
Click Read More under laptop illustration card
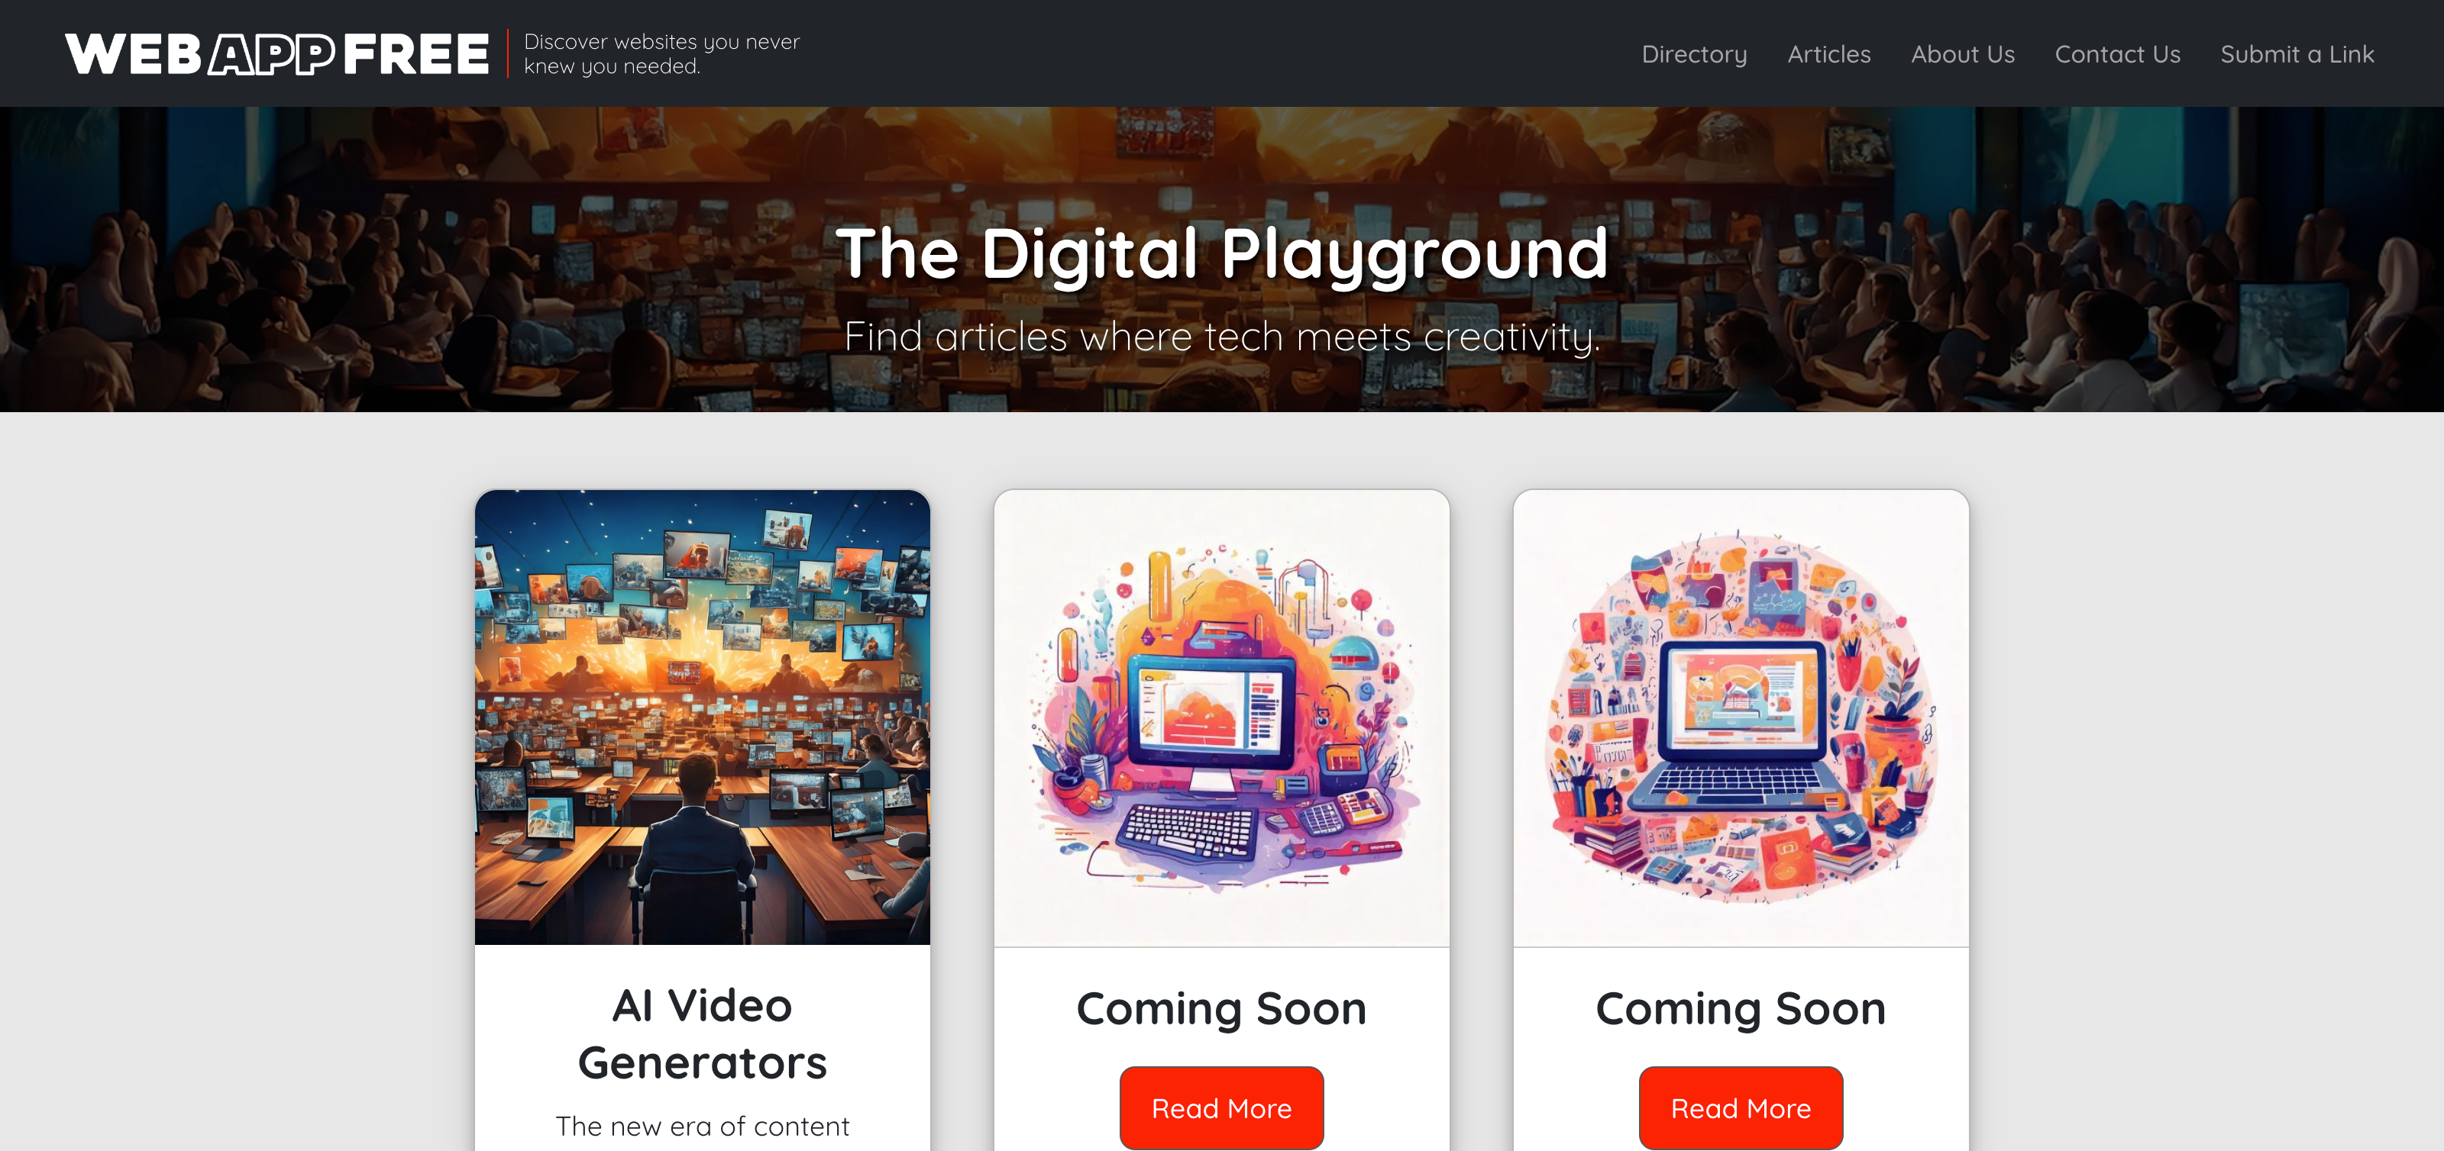(1741, 1107)
